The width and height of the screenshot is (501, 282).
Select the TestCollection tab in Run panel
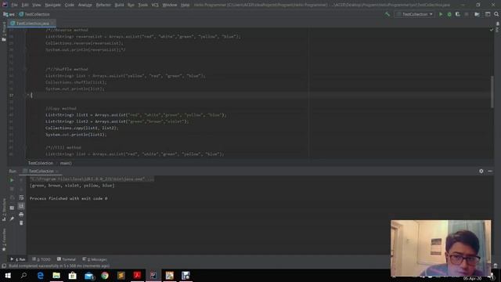coord(41,172)
